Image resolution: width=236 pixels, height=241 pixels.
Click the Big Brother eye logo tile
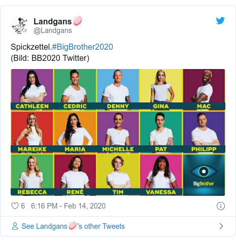(204, 175)
